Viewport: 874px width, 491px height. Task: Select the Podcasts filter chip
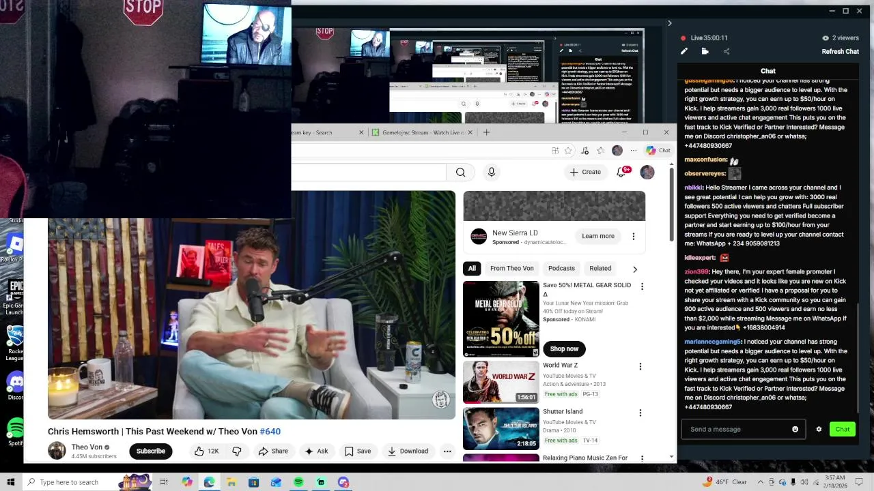(561, 268)
